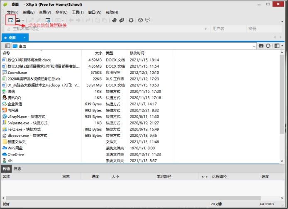Click the view layout icon
The height and width of the screenshot is (209, 288).
[x=277, y=46]
